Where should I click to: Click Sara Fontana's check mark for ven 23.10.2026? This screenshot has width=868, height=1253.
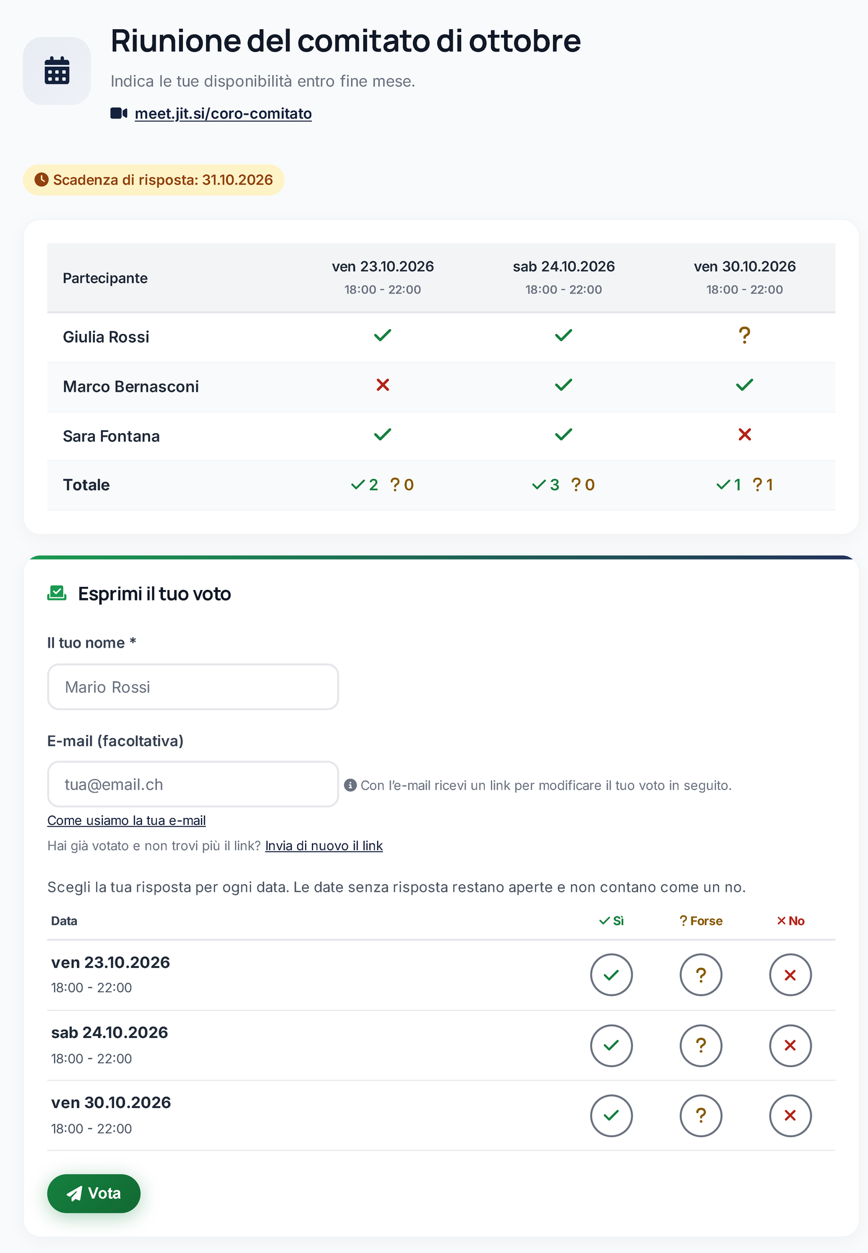[x=383, y=434]
